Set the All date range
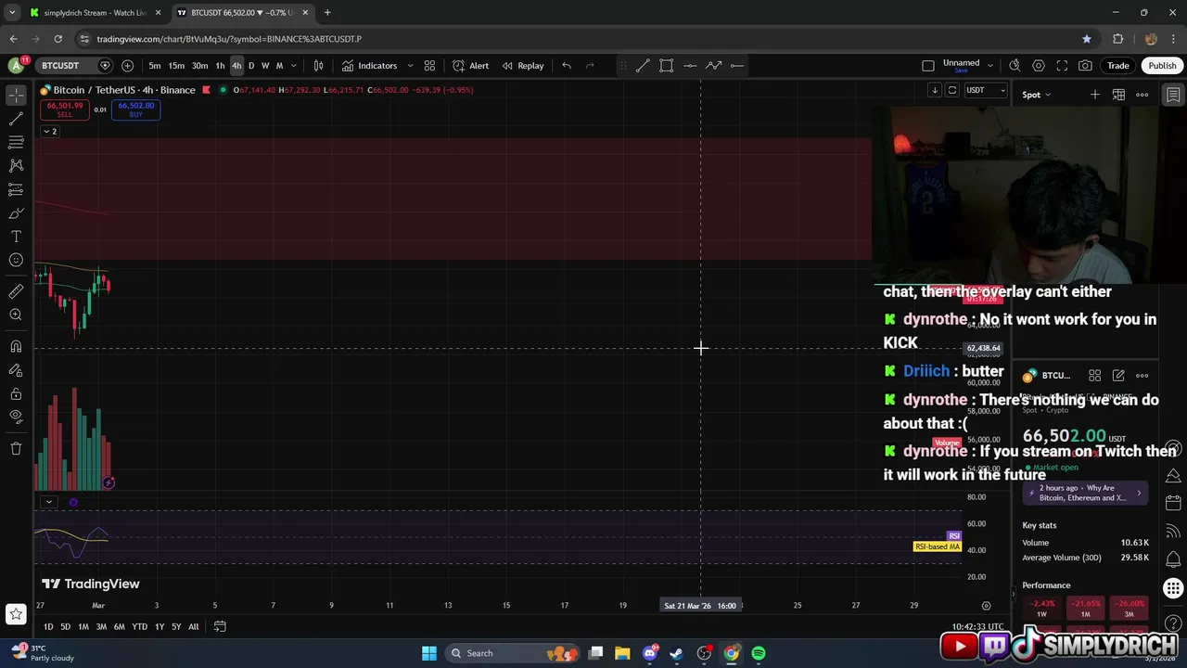Viewport: 1187px width, 668px height. [194, 627]
